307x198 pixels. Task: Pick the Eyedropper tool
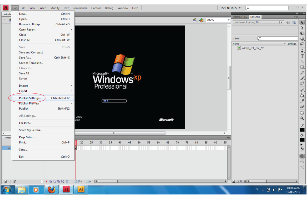click(x=302, y=101)
